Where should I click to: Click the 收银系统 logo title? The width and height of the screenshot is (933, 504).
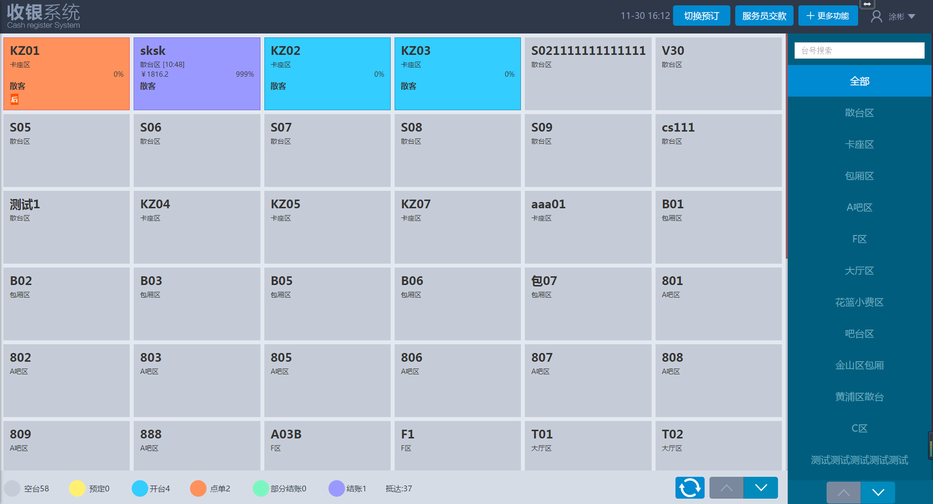coord(43,12)
